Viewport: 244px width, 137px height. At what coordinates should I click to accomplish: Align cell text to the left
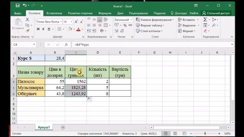[x=89, y=25]
